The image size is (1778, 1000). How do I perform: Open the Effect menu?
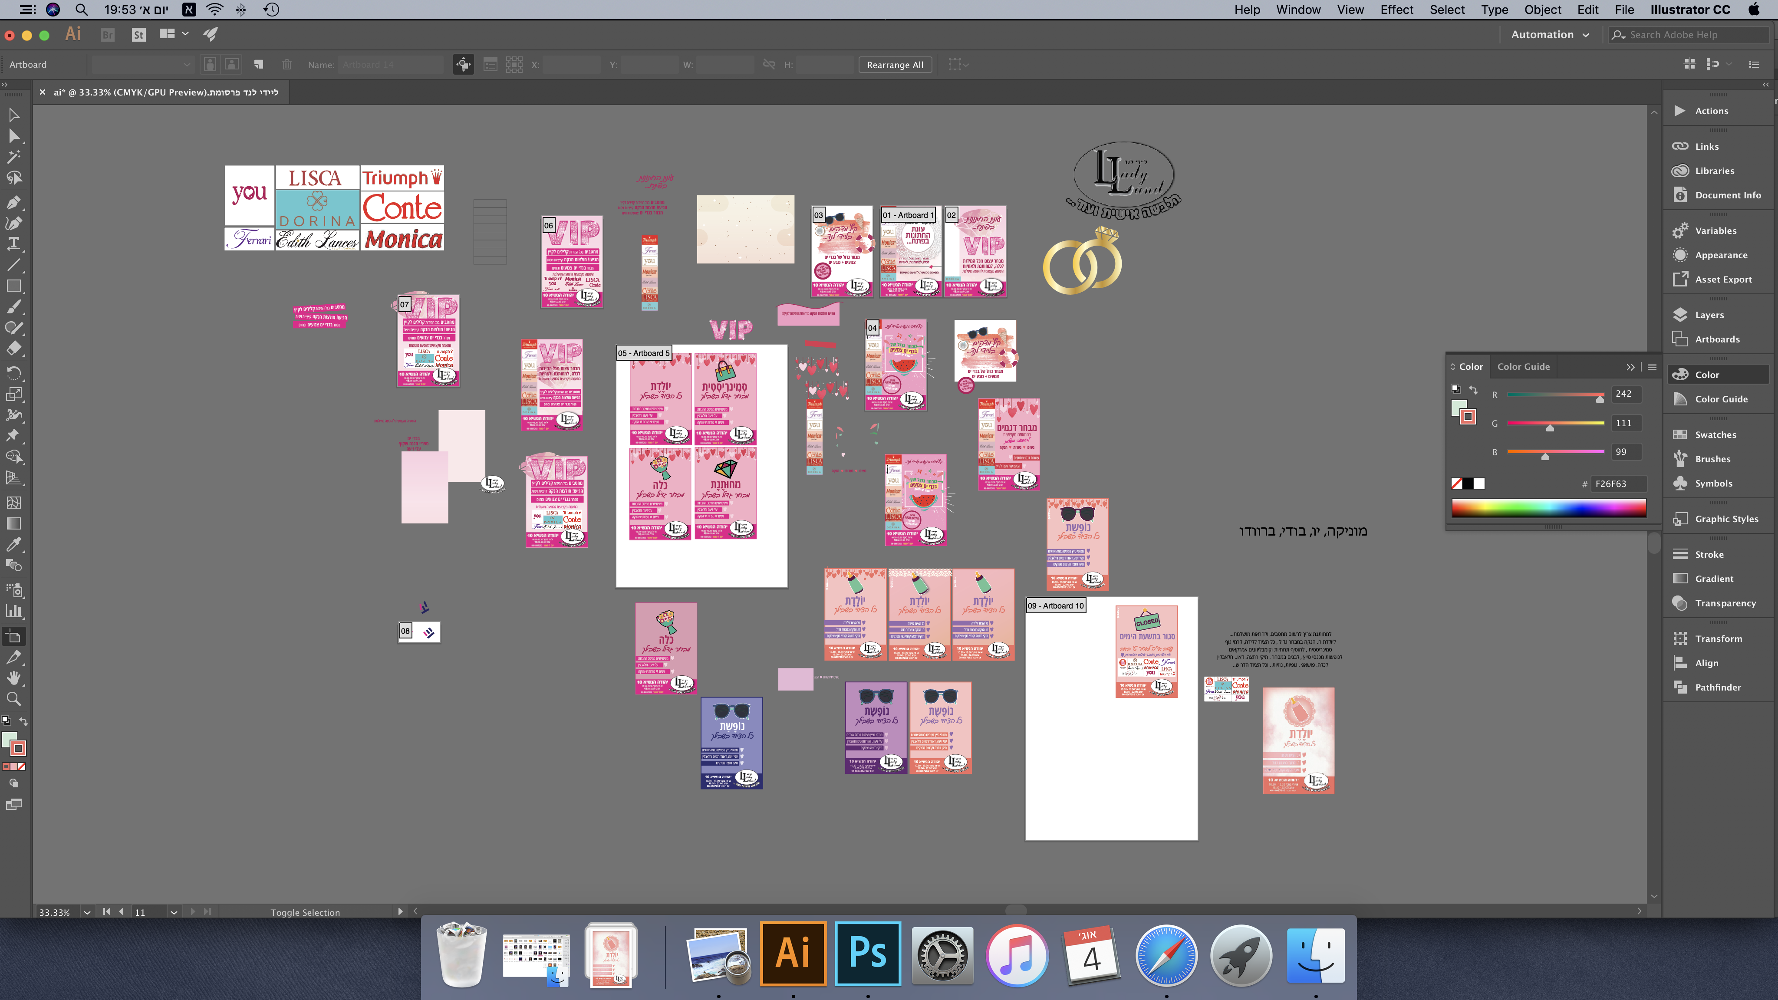[1396, 10]
